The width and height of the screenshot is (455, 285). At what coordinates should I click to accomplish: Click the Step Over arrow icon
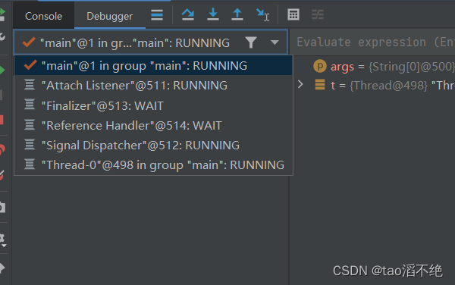188,14
